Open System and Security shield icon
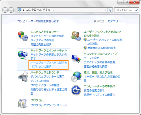Screen dimensions: 141x115 (x=23, y=36)
